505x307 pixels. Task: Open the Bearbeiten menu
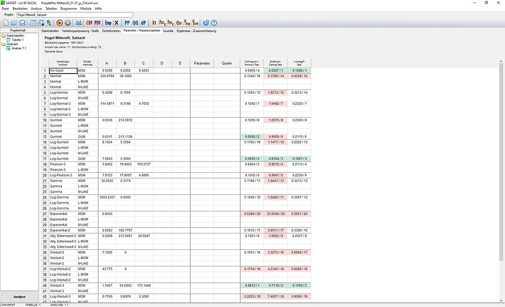pos(20,9)
